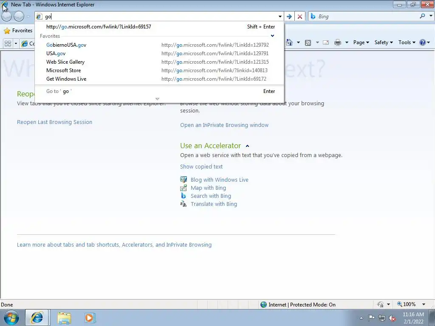Open the Windows Start menu orb
This screenshot has height=326, width=435.
(x=11, y=318)
